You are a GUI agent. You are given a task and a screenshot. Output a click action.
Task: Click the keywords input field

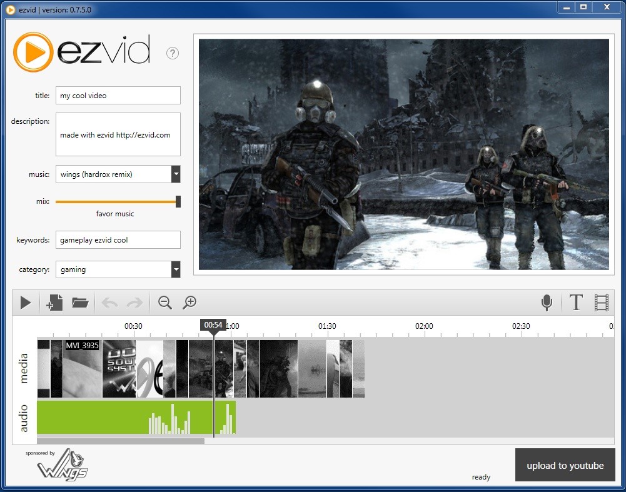coord(118,239)
